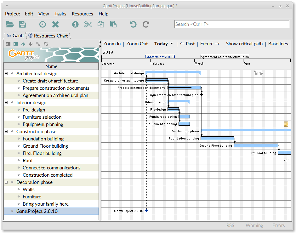Save project using the floppy disk icon

(x=22, y=24)
